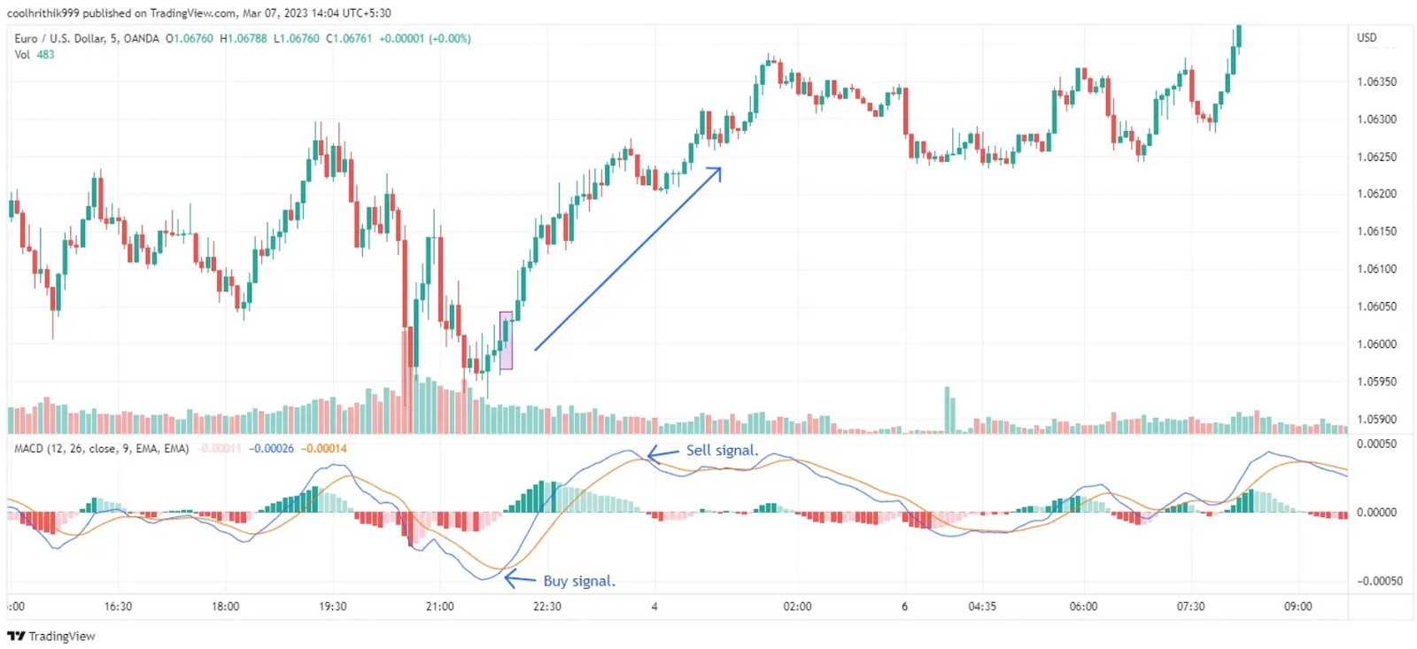Click the 02:00 time axis label

click(797, 607)
